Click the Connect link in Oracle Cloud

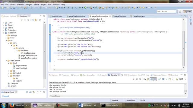coord(5,96)
